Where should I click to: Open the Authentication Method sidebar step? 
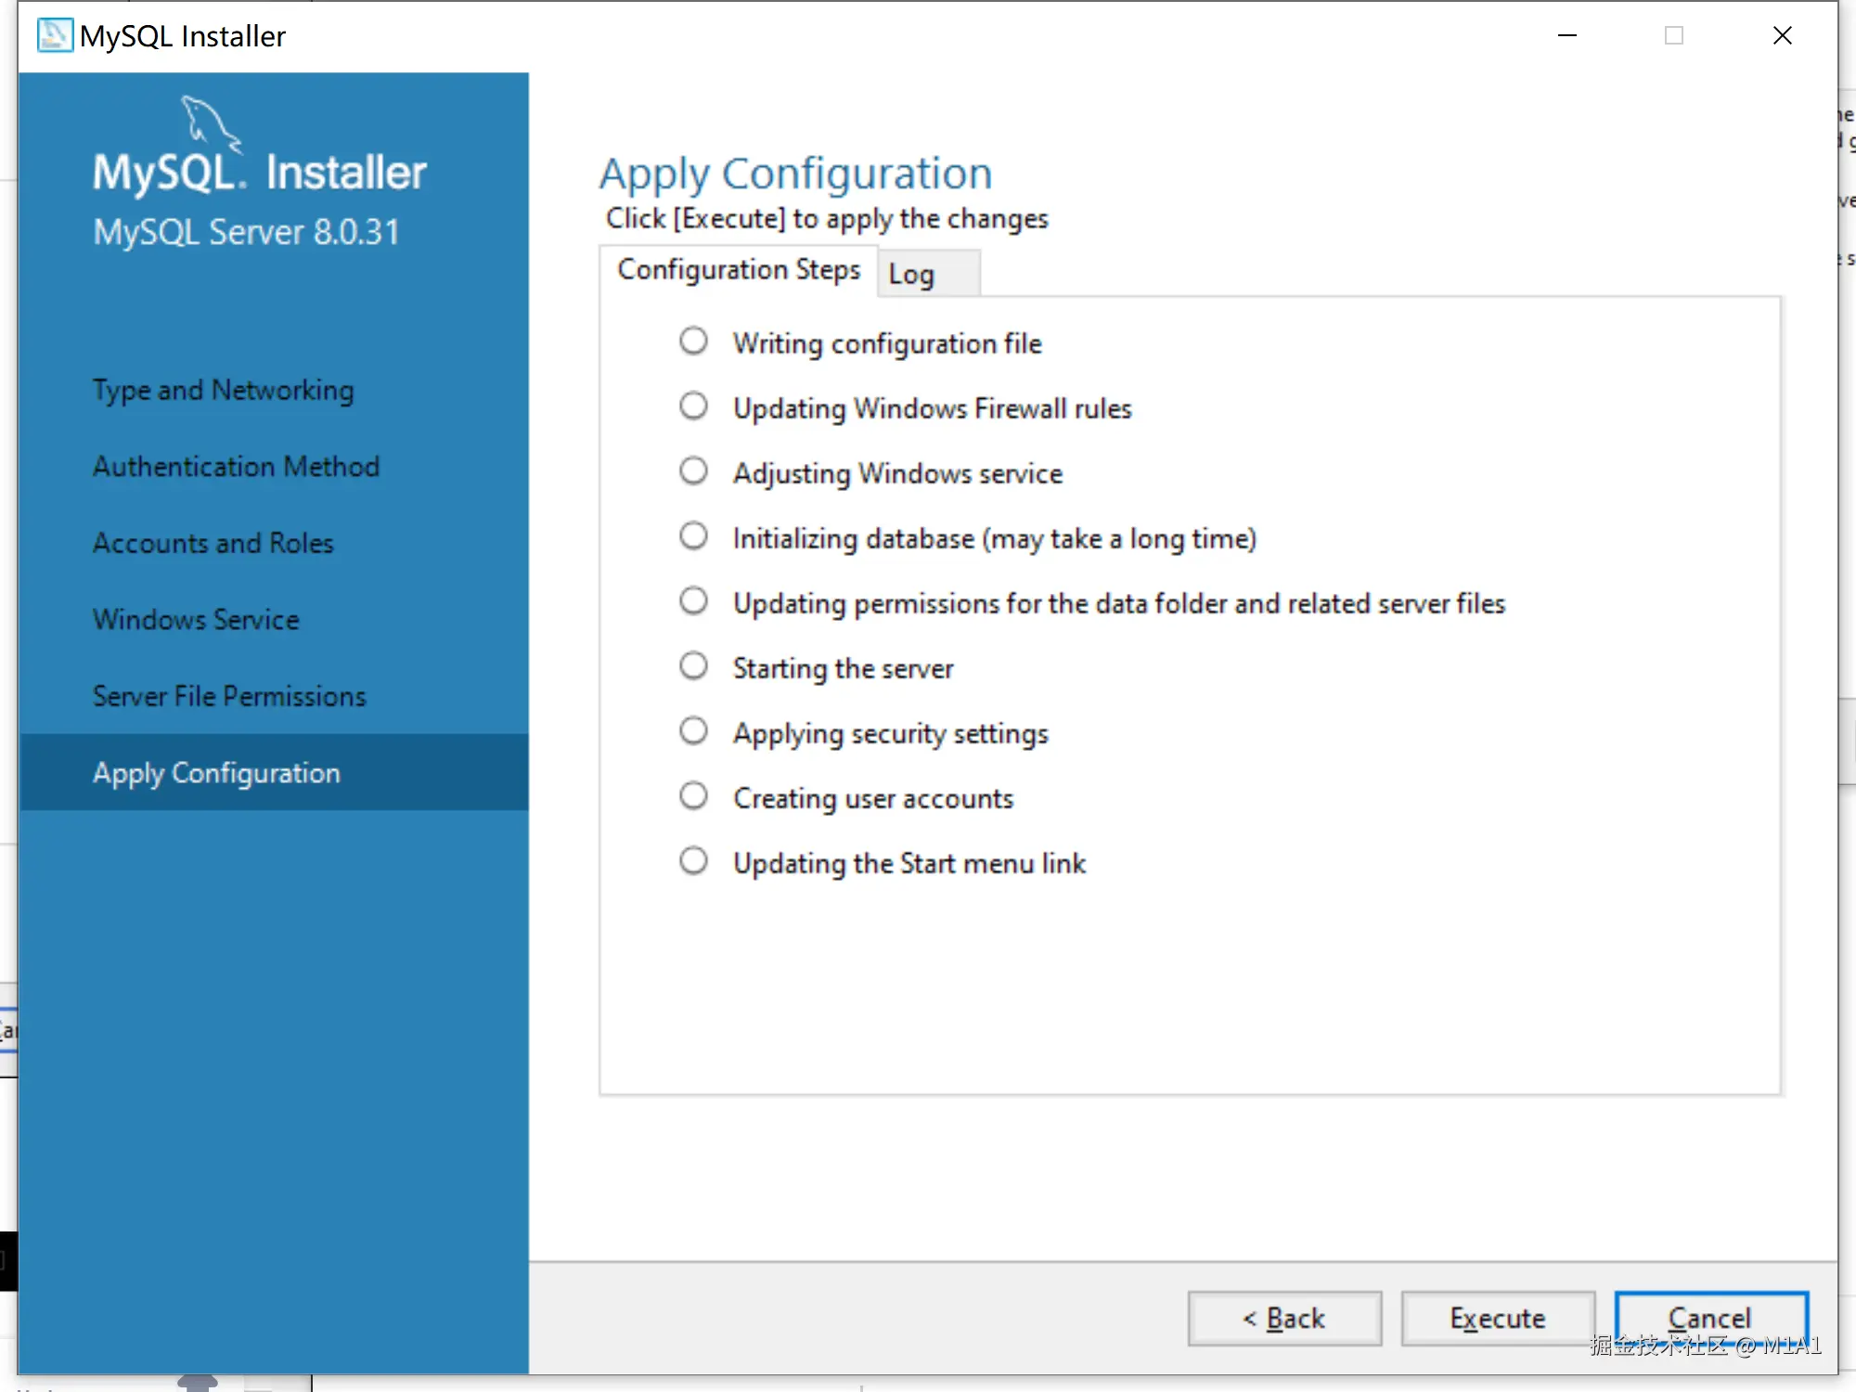click(236, 466)
